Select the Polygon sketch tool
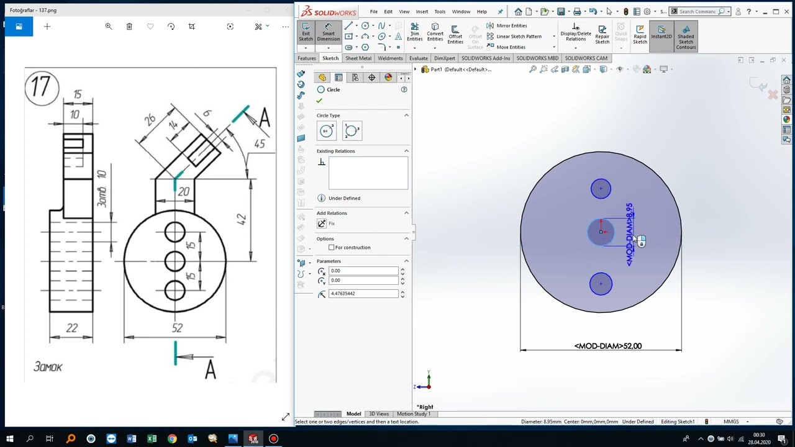795x447 pixels. point(365,47)
